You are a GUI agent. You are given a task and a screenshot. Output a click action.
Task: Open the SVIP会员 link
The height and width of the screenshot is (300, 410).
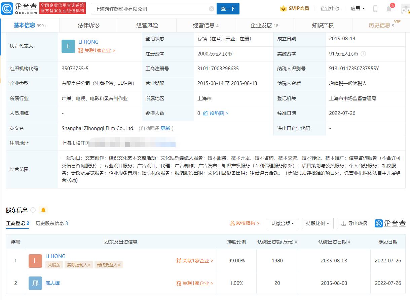point(295,8)
